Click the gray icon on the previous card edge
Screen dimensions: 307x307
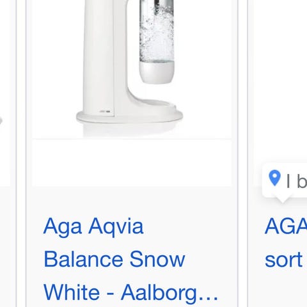pyautogui.click(x=1, y=121)
